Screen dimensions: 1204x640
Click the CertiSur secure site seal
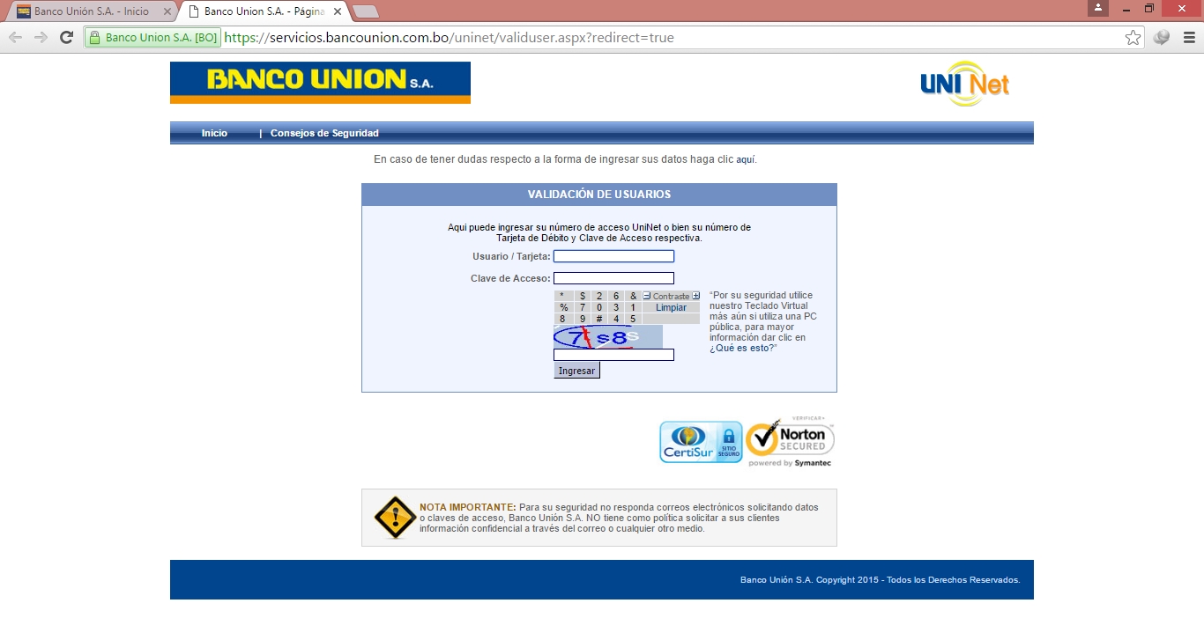tap(702, 442)
